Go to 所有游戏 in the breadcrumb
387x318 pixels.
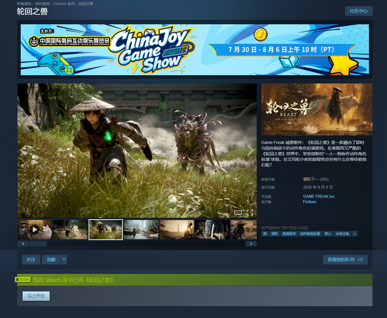(x=24, y=4)
